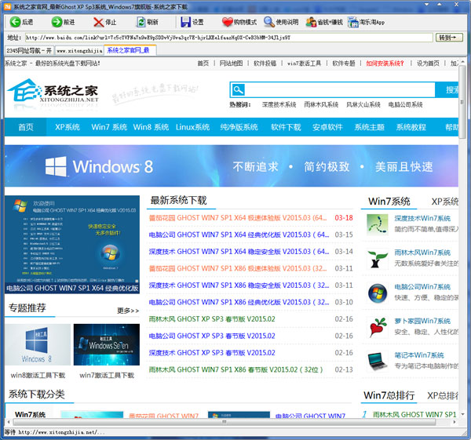Screen dimensions: 471x440
Task: Click the red Stop X icon
Action: point(98,22)
